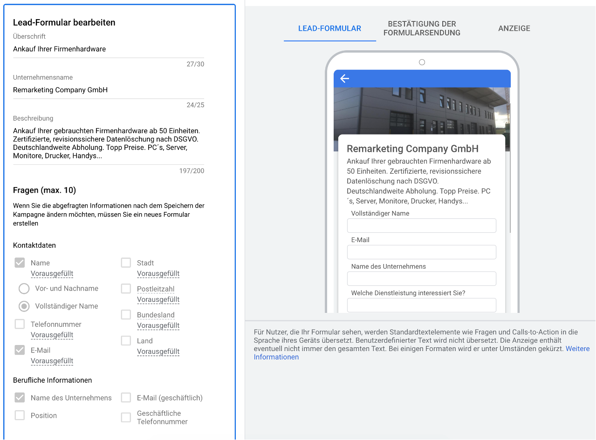Toggle Name des Unternehmens checkbox

[20, 398]
